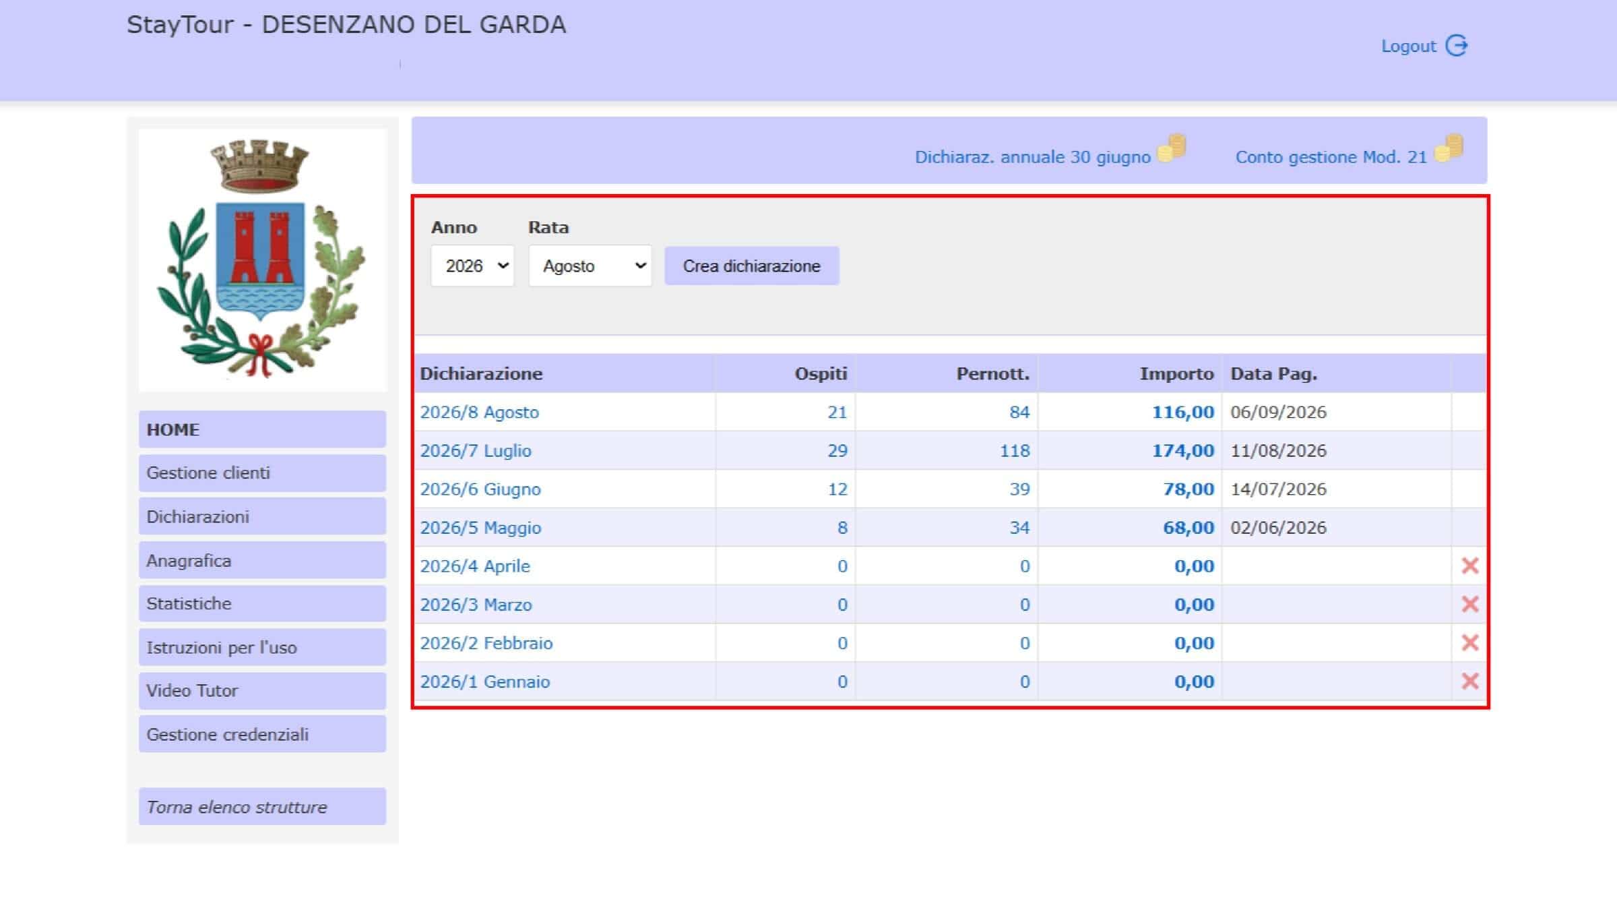Click the 118 pernottamenti value
This screenshot has width=1617, height=910.
pyautogui.click(x=1015, y=450)
